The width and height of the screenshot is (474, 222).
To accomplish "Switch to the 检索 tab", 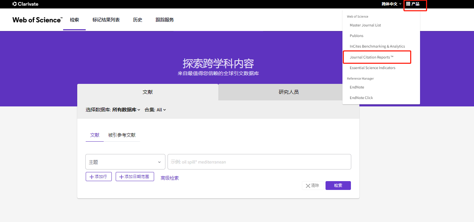I will pyautogui.click(x=74, y=20).
